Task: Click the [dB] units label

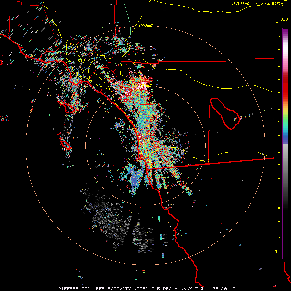Action: coord(276,22)
